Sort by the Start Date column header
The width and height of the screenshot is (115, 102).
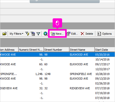click(x=105, y=50)
